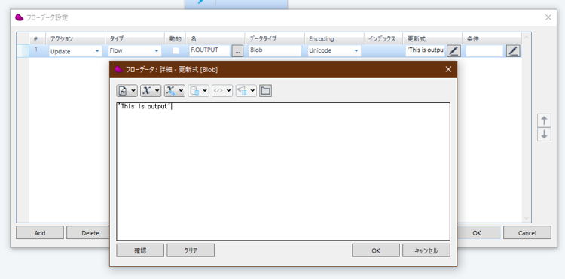The image size is (565, 279).
Task: Move row down with the down arrow
Action: (x=544, y=135)
